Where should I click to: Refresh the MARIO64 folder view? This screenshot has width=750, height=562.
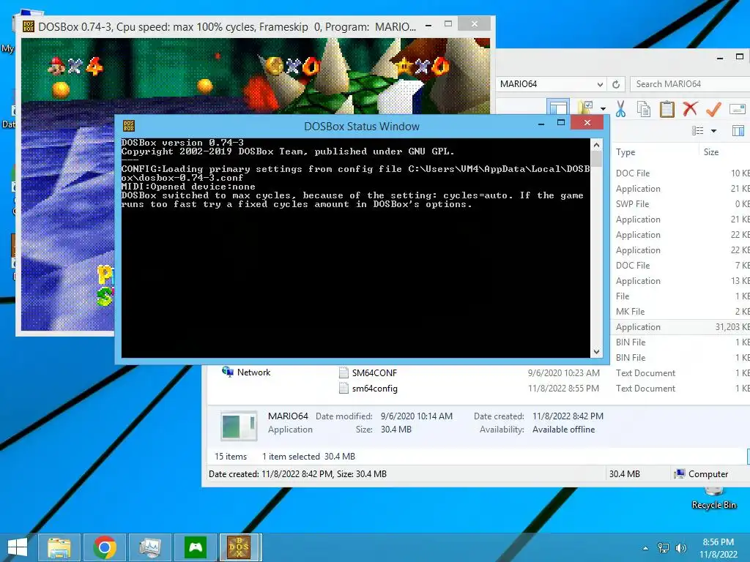tap(616, 85)
